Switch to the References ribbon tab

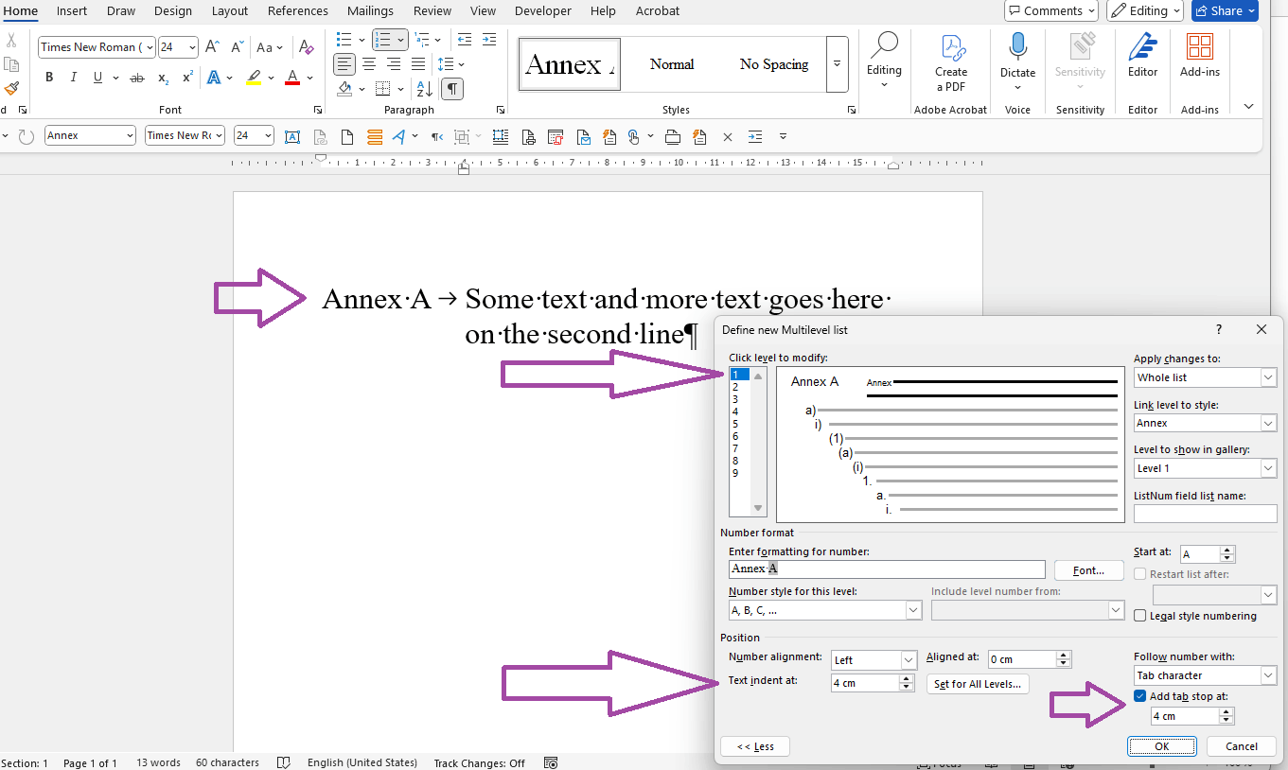click(297, 11)
